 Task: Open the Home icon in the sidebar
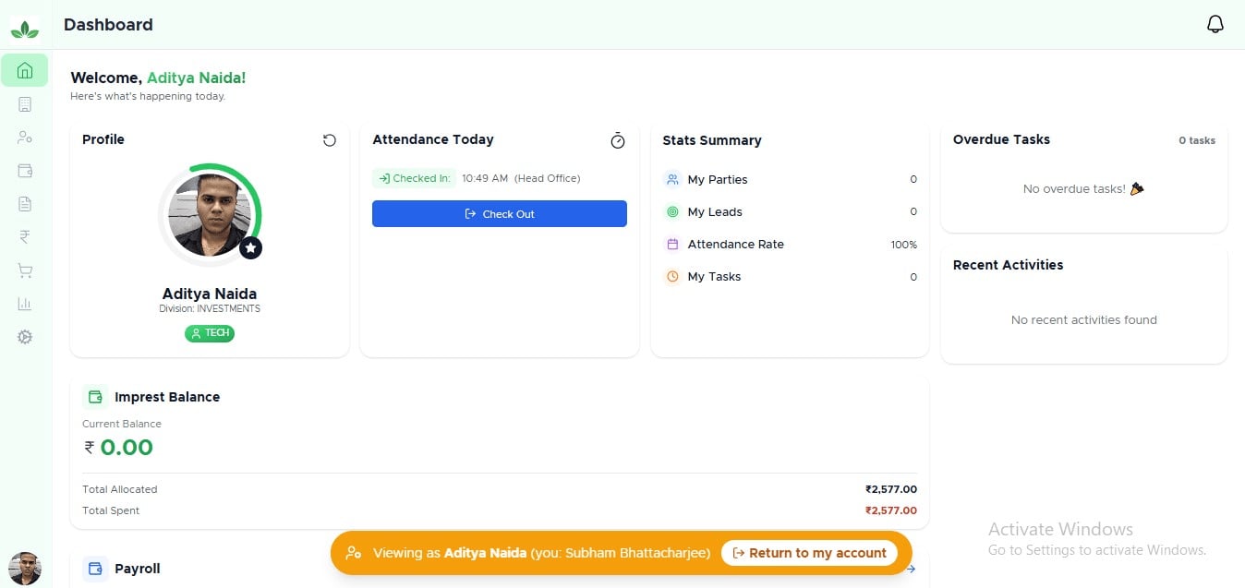pyautogui.click(x=25, y=70)
